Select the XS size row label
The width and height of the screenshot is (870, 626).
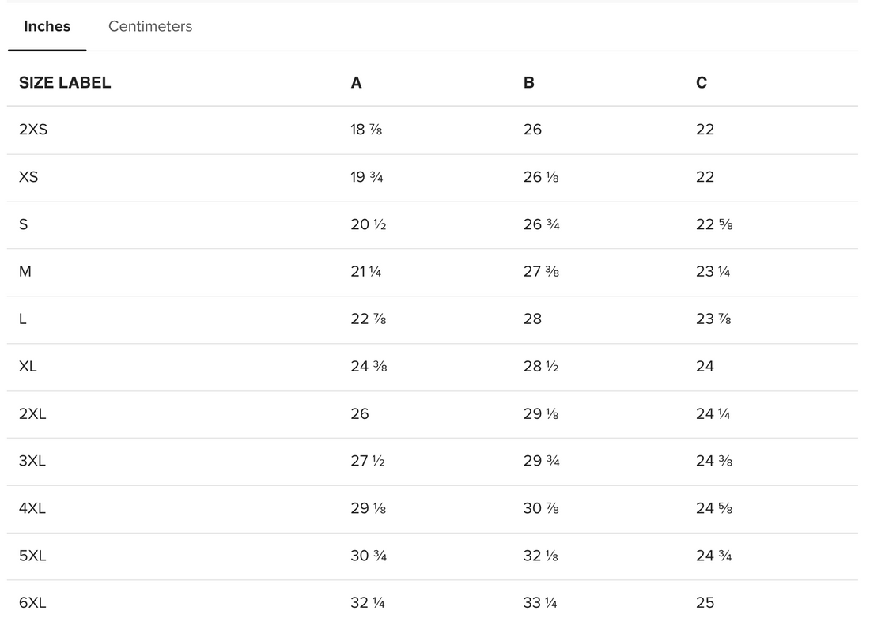pyautogui.click(x=28, y=177)
